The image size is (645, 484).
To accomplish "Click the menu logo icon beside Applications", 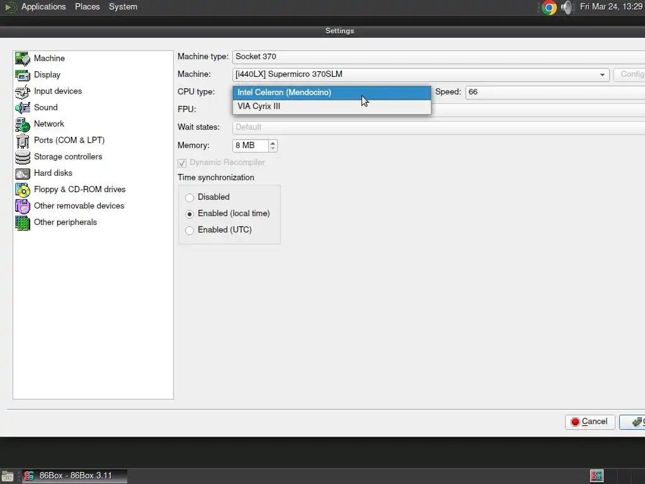I will pos(10,7).
